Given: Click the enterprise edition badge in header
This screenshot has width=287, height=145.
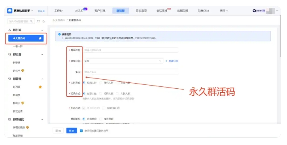Looking at the screenshot, I should pyautogui.click(x=259, y=11).
